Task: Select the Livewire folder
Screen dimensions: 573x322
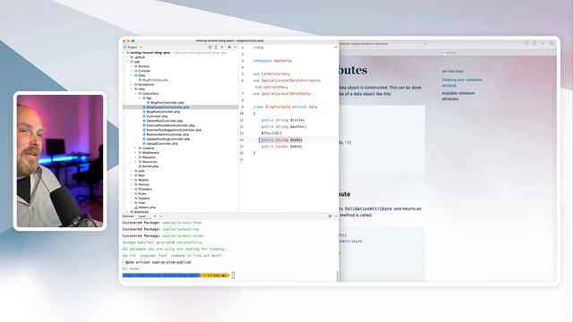Action: tap(146, 148)
